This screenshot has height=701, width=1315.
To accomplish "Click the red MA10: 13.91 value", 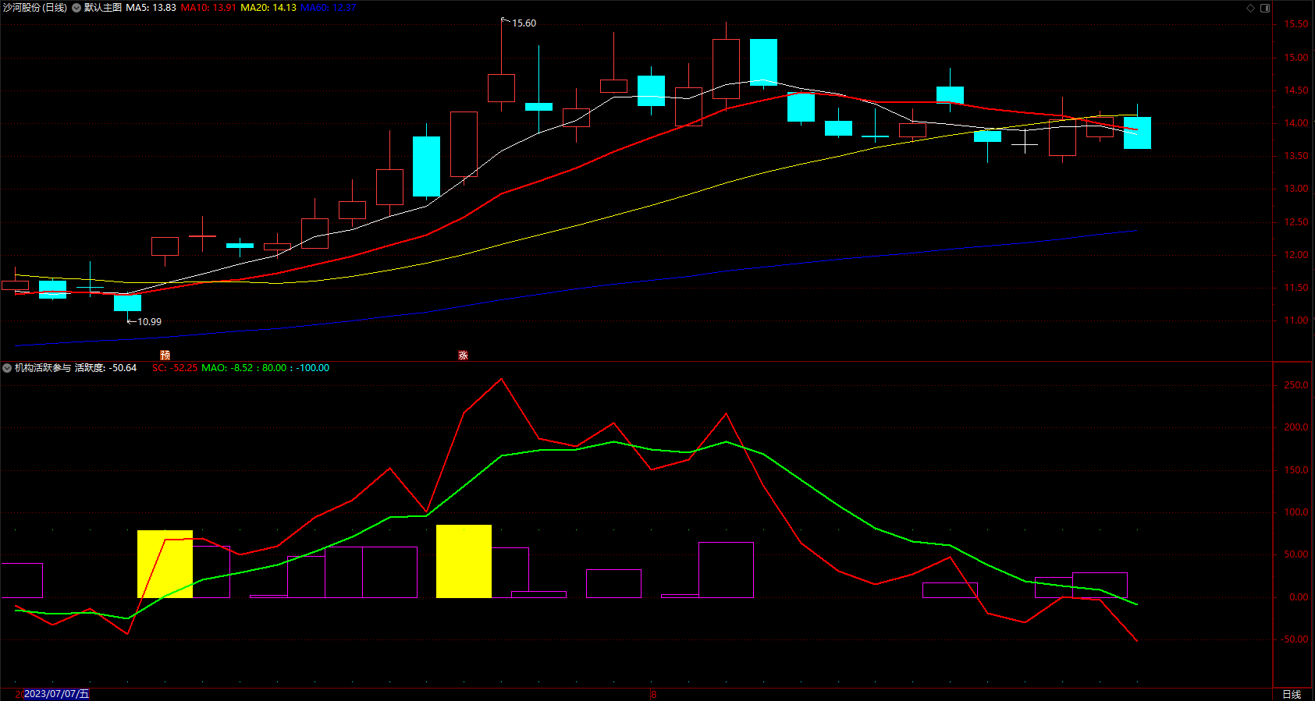I will pos(208,8).
